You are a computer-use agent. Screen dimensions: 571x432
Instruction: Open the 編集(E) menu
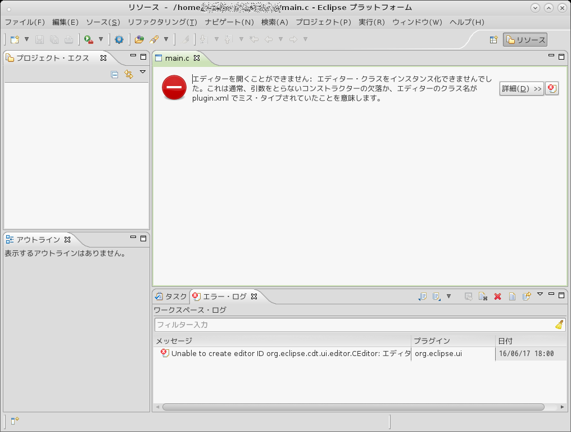65,22
